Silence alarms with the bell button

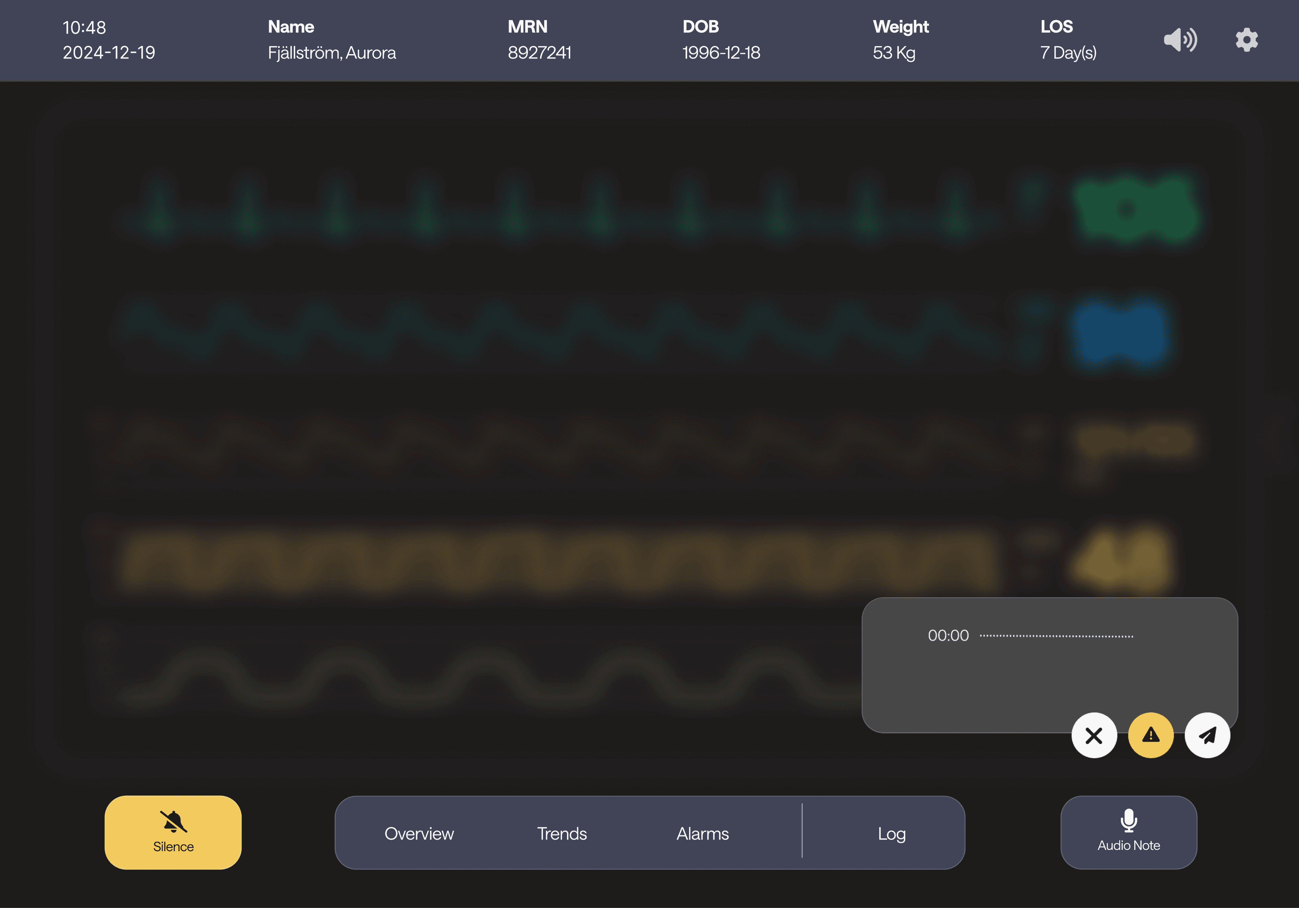coord(173,832)
